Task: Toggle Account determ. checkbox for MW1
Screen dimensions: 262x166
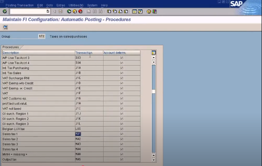Action: (x=122, y=134)
